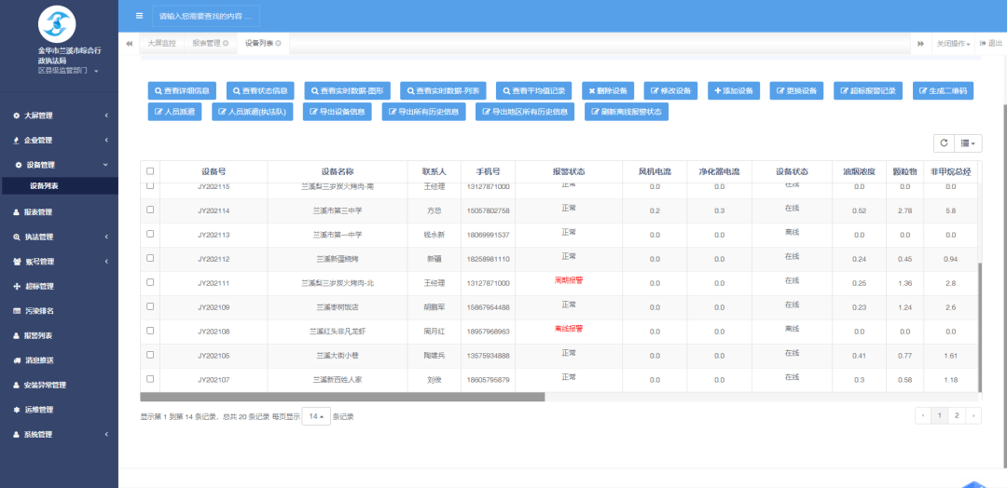This screenshot has width=1007, height=488.
Task: Select the JY202111 row checkbox
Action: click(x=150, y=282)
